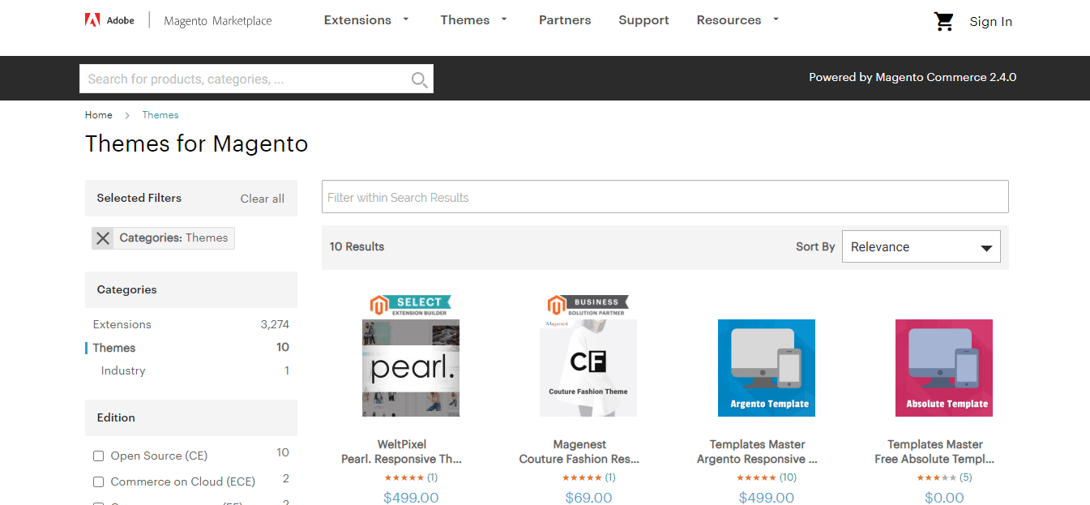The width and height of the screenshot is (1090, 505).
Task: Open the Sort By Relevance dropdown
Action: (921, 247)
